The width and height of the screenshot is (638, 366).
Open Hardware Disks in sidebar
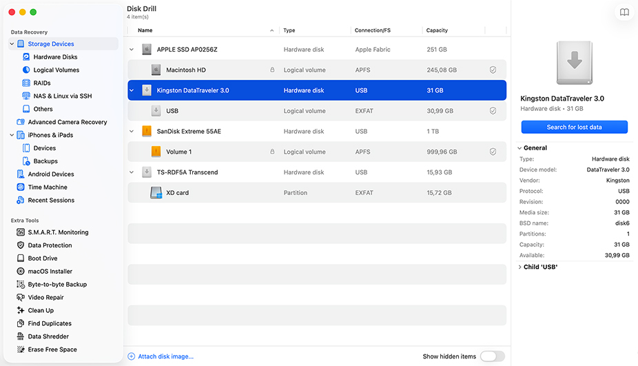[55, 57]
